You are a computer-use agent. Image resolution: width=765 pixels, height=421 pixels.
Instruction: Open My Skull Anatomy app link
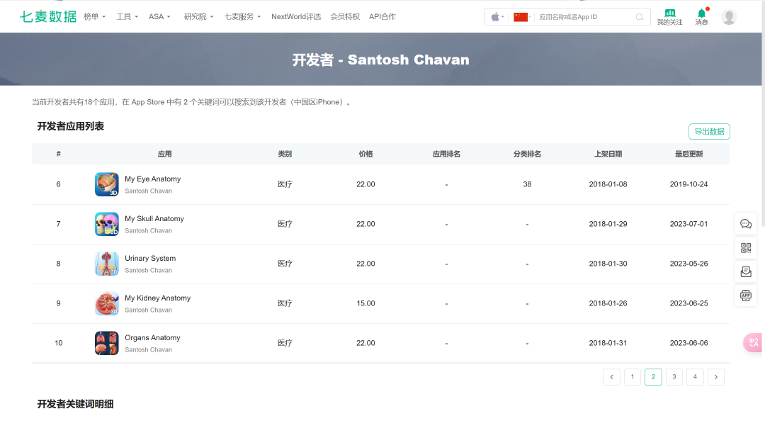click(x=154, y=219)
